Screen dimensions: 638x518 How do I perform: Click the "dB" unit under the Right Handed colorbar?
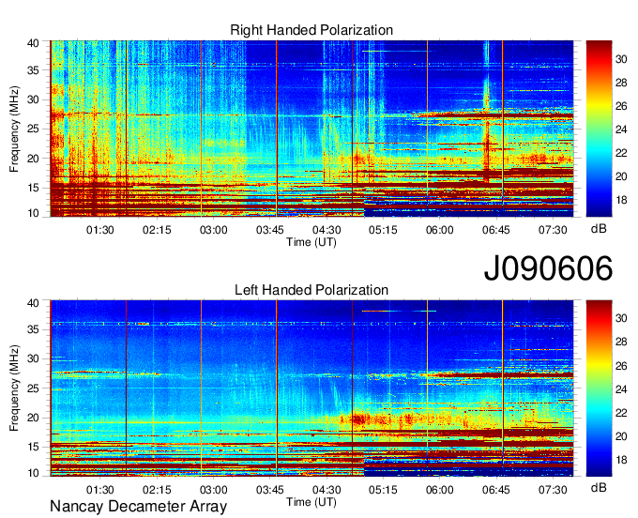599,229
